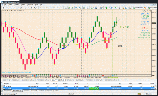Image resolution: width=158 pixels, height=96 pixels.
Task: Open the Postkast terminal tab
Action: [x=42, y=91]
